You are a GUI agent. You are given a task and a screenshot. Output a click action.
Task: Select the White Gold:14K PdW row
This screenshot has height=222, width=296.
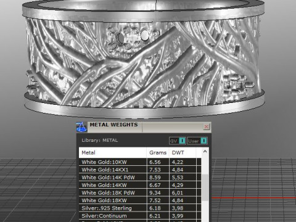[x=140, y=178]
